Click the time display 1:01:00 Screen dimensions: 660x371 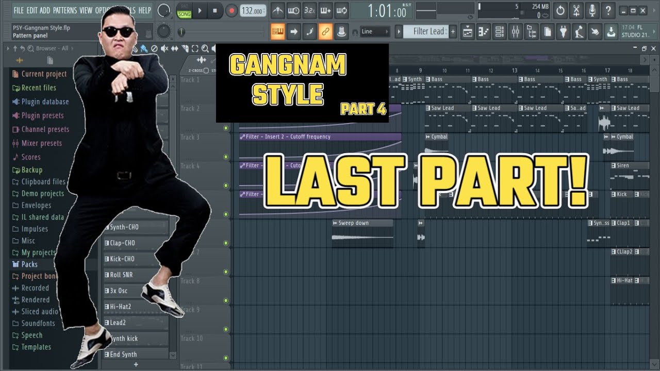click(387, 11)
